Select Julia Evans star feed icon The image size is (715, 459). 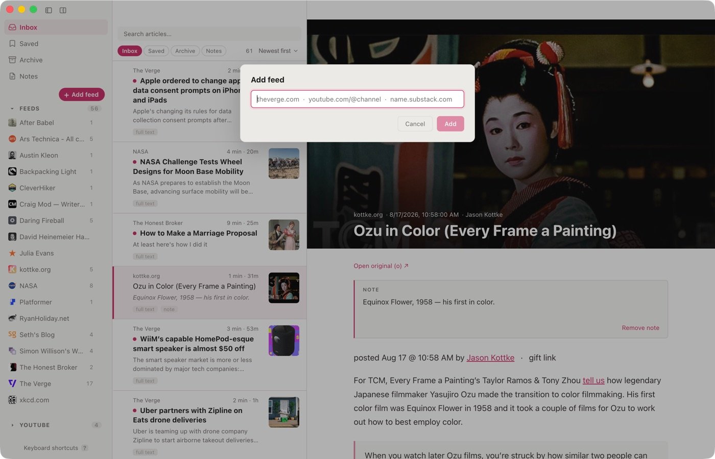pyautogui.click(x=12, y=253)
